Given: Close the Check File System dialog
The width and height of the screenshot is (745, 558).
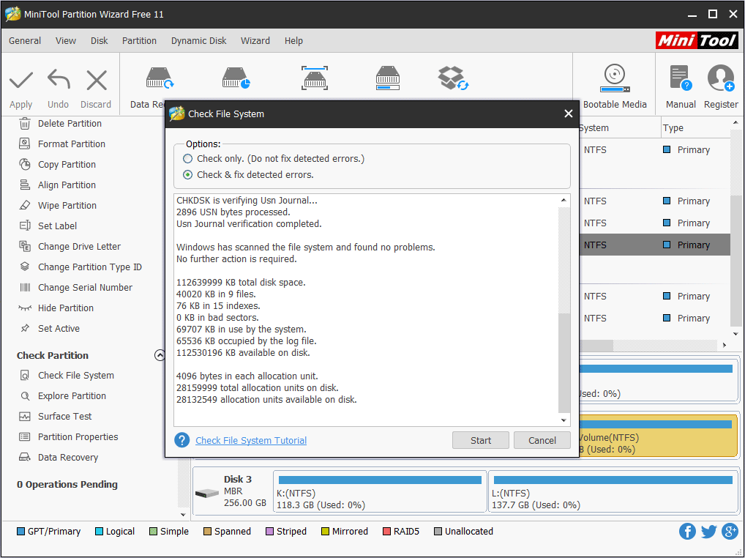Looking at the screenshot, I should [568, 114].
